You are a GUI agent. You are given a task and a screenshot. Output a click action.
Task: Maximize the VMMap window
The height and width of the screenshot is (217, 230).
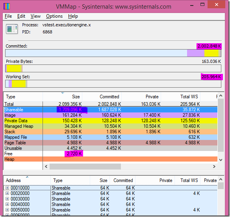pyautogui.click(x=202, y=5)
